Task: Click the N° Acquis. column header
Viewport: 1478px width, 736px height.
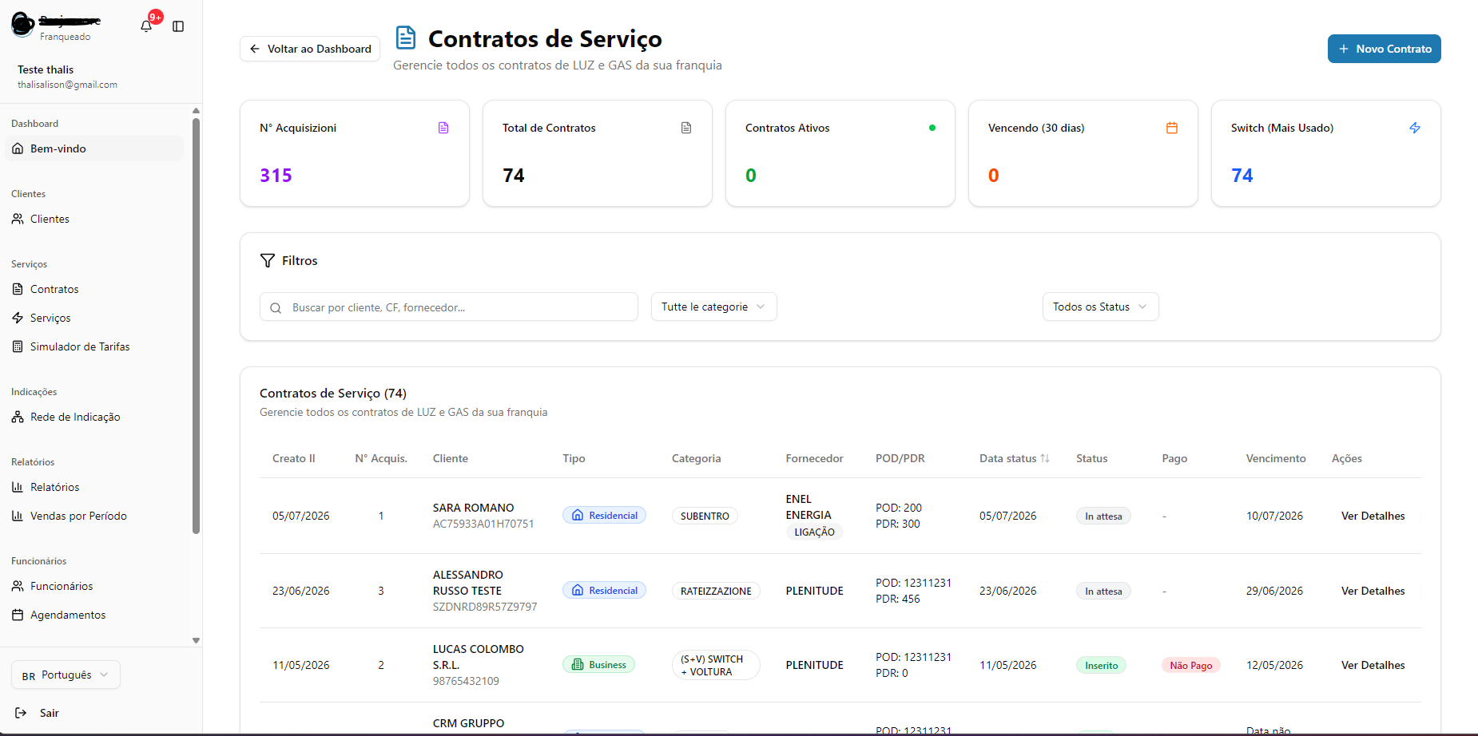Action: [x=381, y=458]
